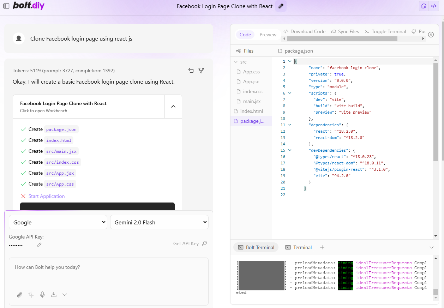Open App.jsx in file tree
The image size is (444, 308).
(251, 81)
